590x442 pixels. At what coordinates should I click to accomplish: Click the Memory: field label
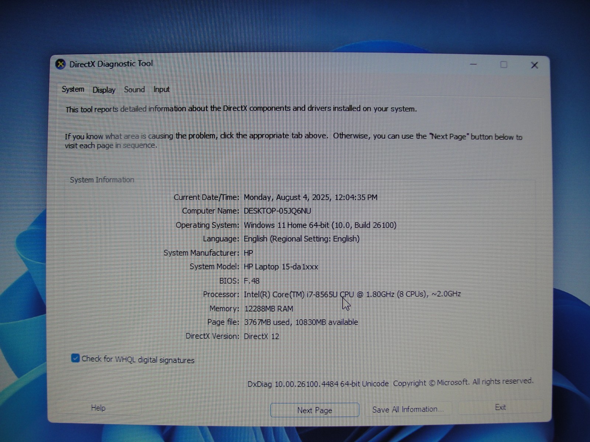pyautogui.click(x=224, y=309)
